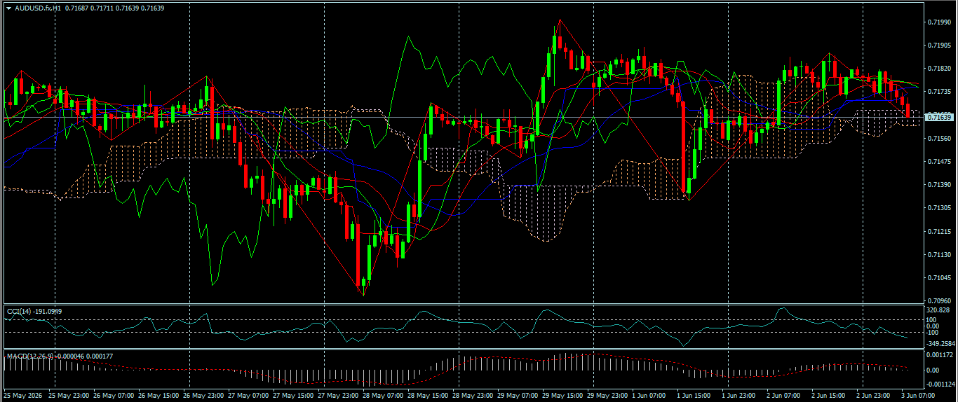Click time axis label 2 Jun 07:00
Screen dimensions: 958x402
click(x=785, y=396)
